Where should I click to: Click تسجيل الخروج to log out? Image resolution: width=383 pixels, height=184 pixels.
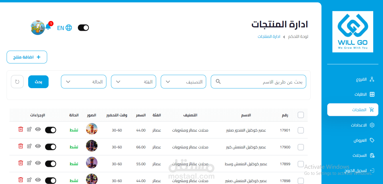pyautogui.click(x=353, y=171)
